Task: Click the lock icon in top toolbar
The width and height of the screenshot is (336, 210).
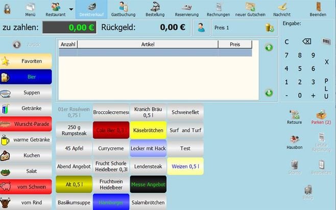Action: click(x=7, y=9)
